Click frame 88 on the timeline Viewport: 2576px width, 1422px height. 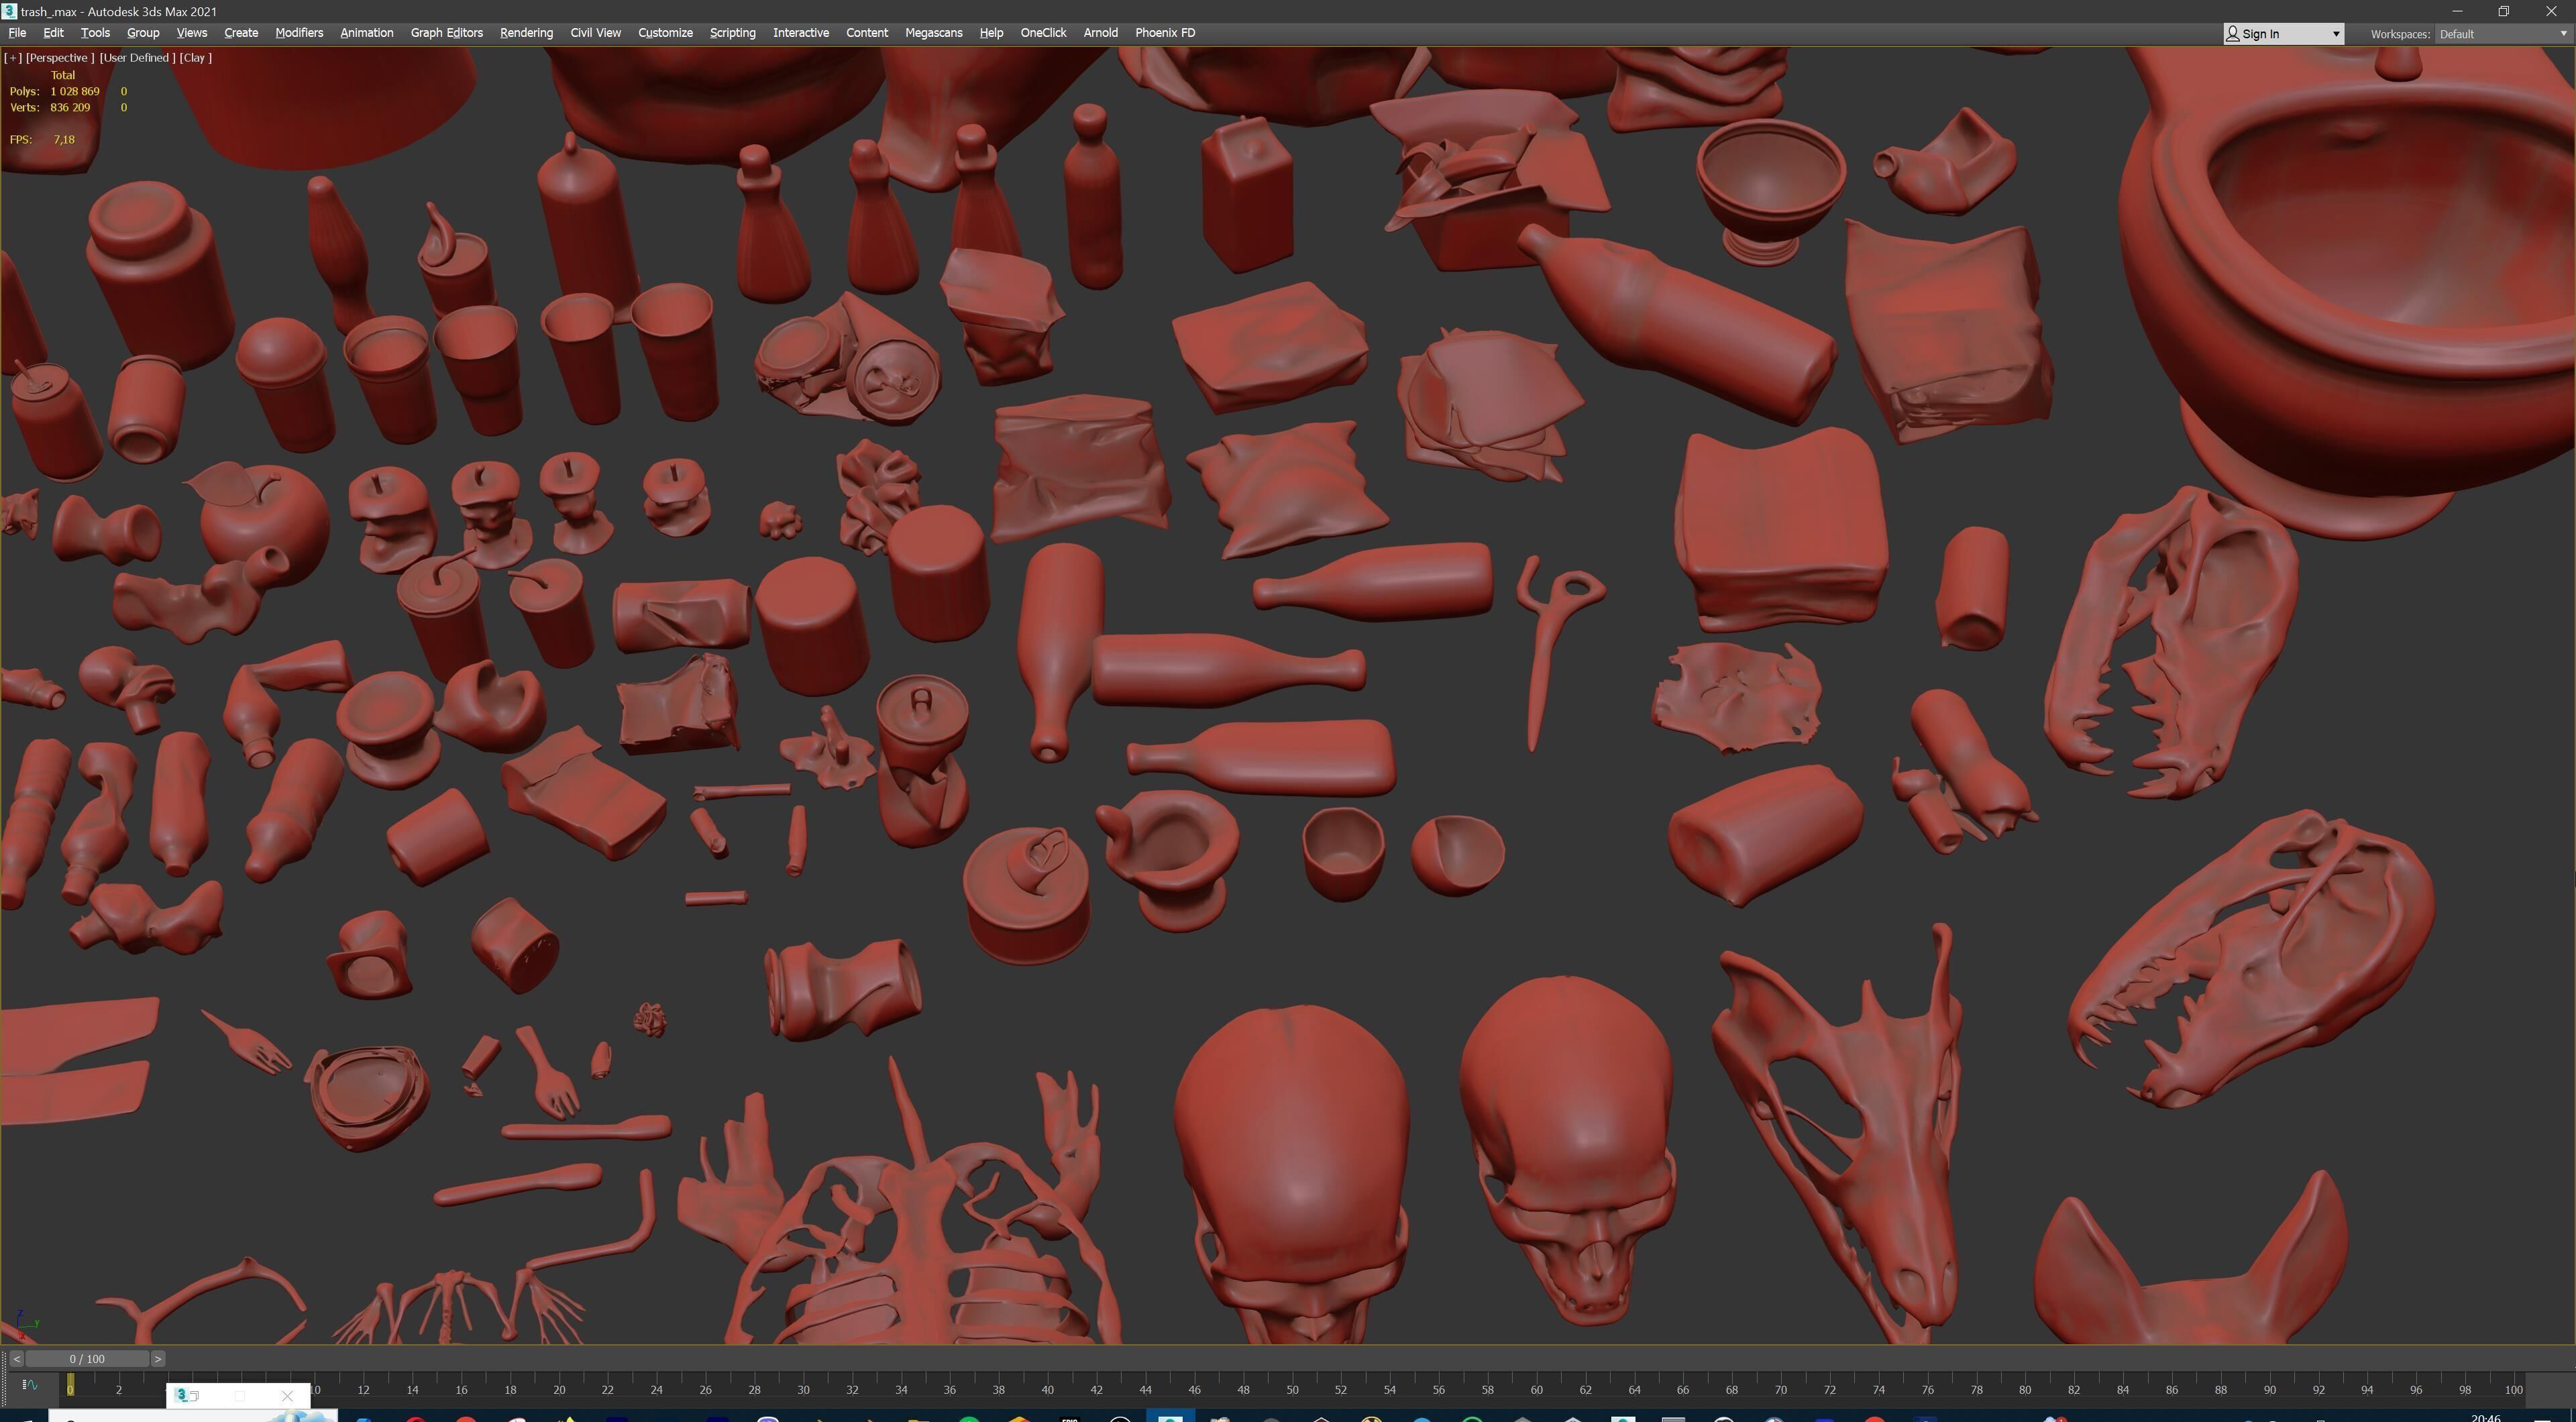coord(2220,1390)
